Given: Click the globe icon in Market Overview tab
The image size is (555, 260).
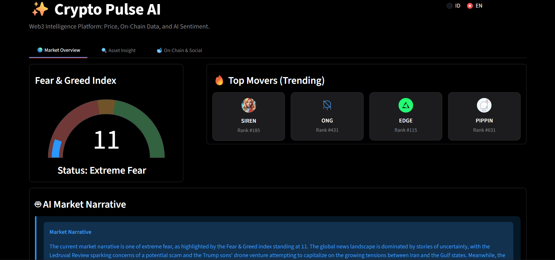Looking at the screenshot, I should [40, 50].
